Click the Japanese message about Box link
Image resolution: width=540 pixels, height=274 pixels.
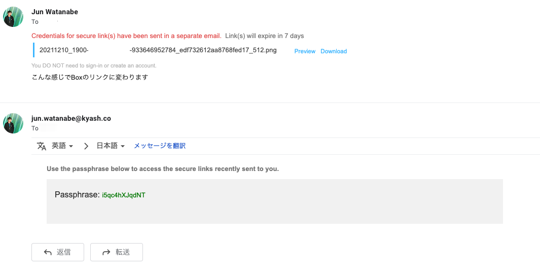point(90,77)
